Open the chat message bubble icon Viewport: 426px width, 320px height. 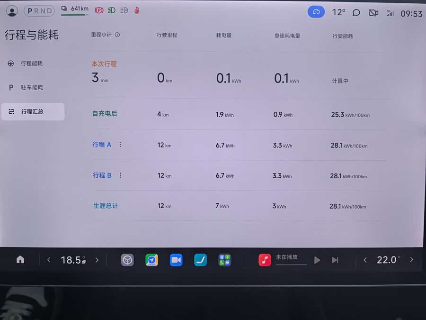[x=356, y=13]
